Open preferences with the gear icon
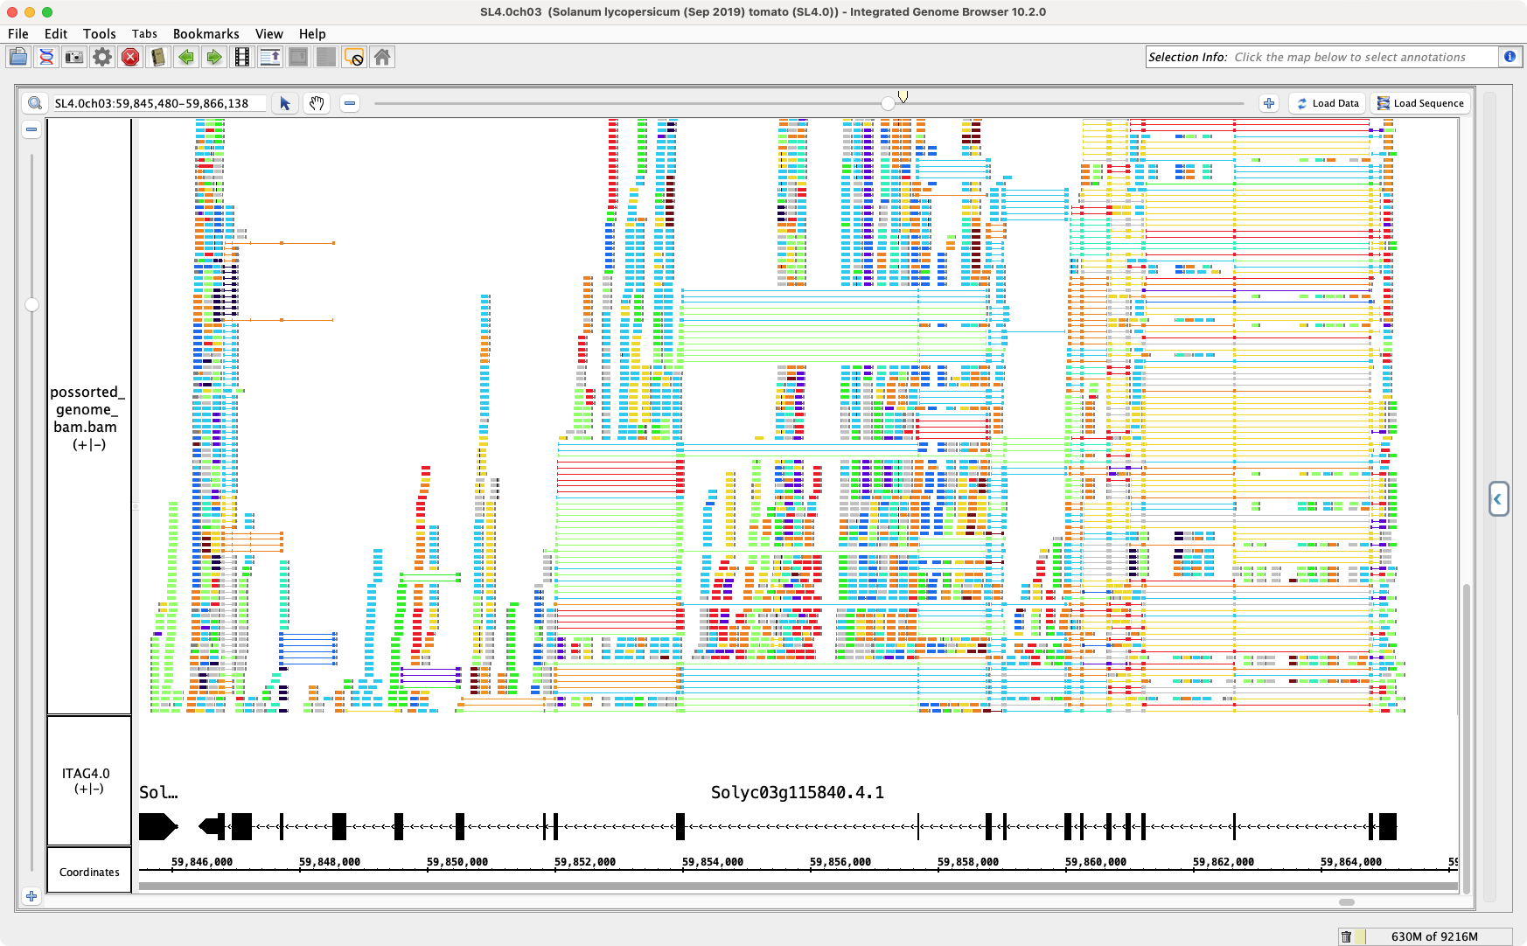 click(x=102, y=58)
